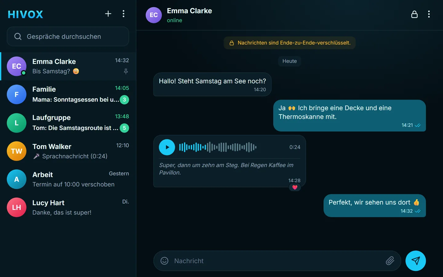Open Lucy Hart's conversation
Image resolution: width=443 pixels, height=277 pixels.
click(x=68, y=207)
